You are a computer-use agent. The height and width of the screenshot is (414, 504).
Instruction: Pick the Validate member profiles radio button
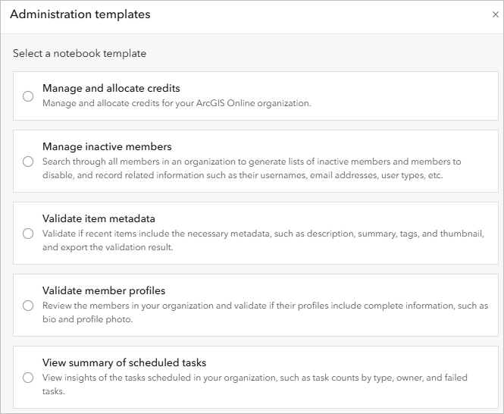coord(28,306)
